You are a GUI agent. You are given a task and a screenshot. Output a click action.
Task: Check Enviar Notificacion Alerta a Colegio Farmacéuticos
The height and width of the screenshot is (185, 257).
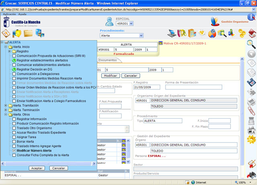(14, 101)
